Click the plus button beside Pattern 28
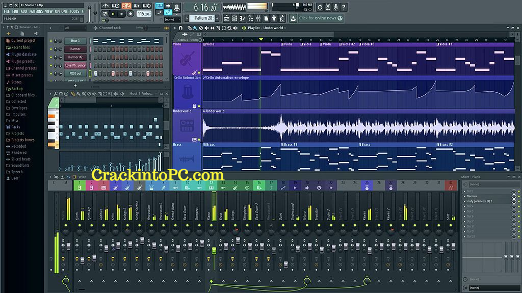 click(217, 18)
